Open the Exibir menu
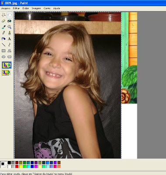The width and height of the screenshot is (166, 175). click(x=26, y=8)
